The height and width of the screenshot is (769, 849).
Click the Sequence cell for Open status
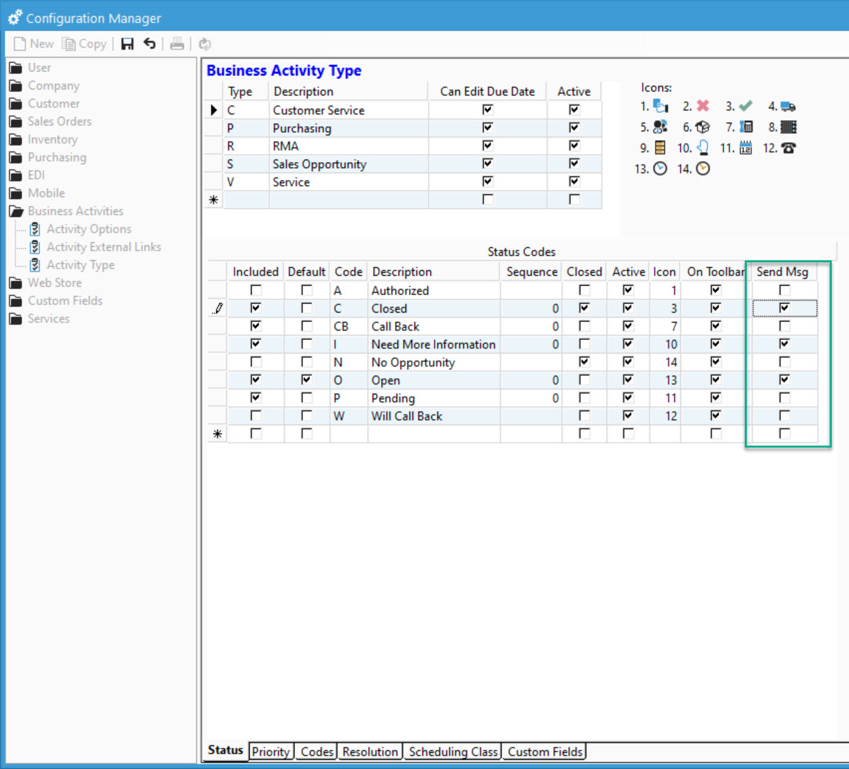coord(531,381)
